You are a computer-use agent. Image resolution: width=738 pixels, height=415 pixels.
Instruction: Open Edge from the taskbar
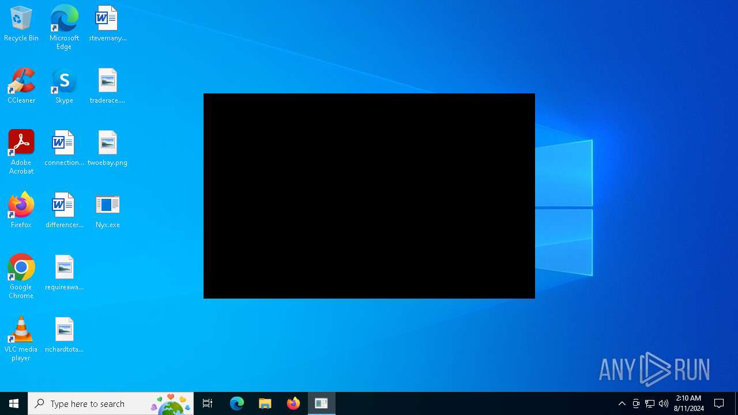pos(237,403)
